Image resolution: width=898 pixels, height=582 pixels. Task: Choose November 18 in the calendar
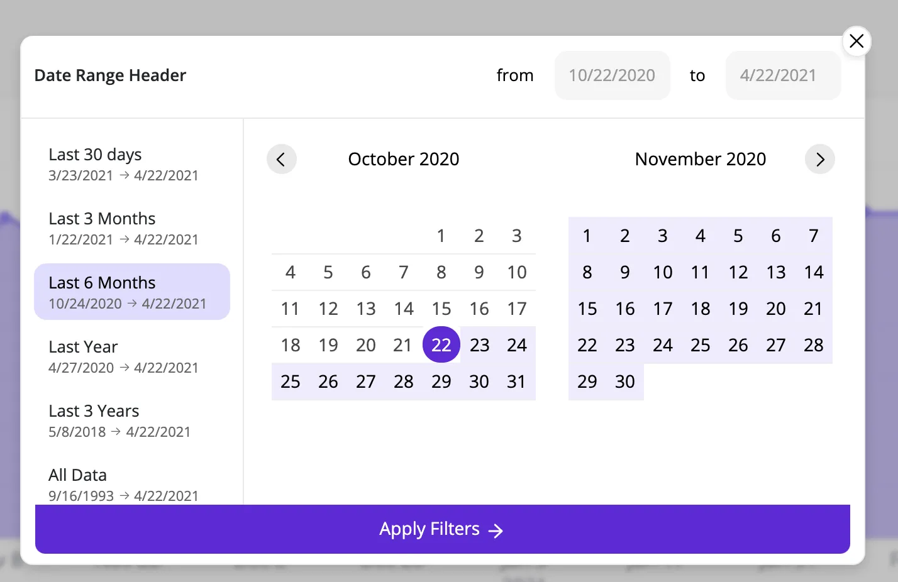[701, 309]
